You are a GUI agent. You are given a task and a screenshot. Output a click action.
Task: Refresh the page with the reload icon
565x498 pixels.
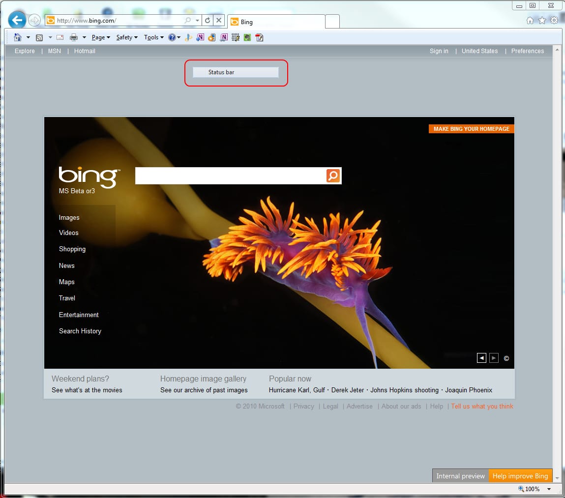[208, 20]
